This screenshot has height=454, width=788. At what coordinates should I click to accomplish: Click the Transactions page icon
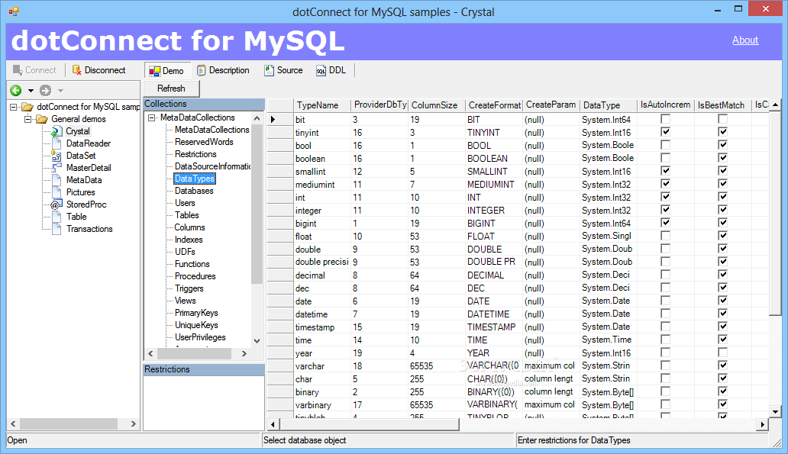57,229
